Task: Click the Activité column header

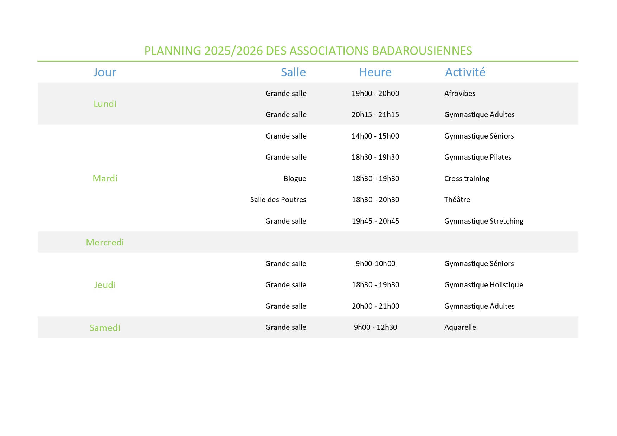Action: click(465, 72)
